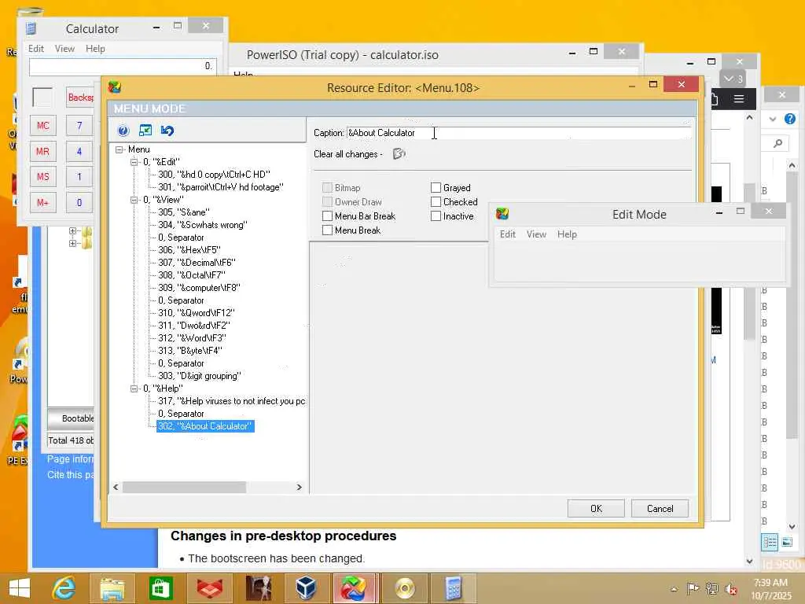Click the Calculator taskbar icon
The height and width of the screenshot is (604, 805).
pos(454,588)
